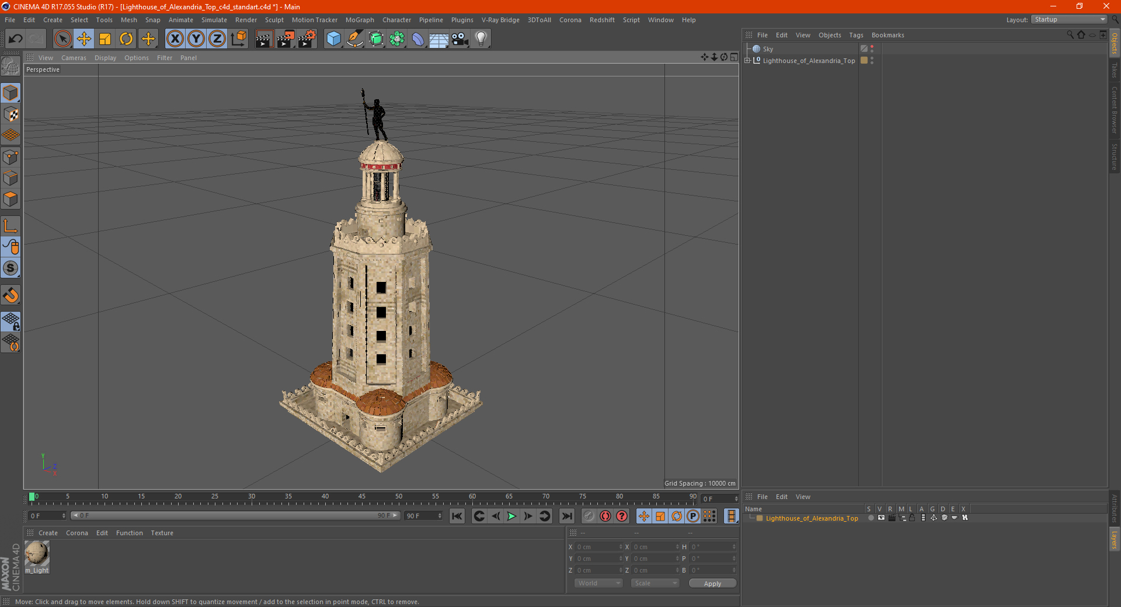
Task: Open the World coordinate dropdown
Action: click(x=598, y=583)
